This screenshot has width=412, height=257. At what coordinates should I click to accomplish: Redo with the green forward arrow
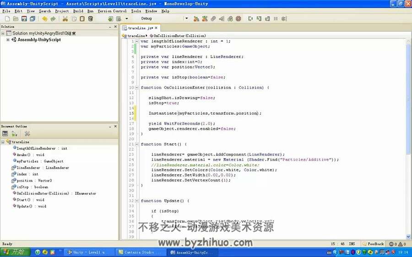53,19
